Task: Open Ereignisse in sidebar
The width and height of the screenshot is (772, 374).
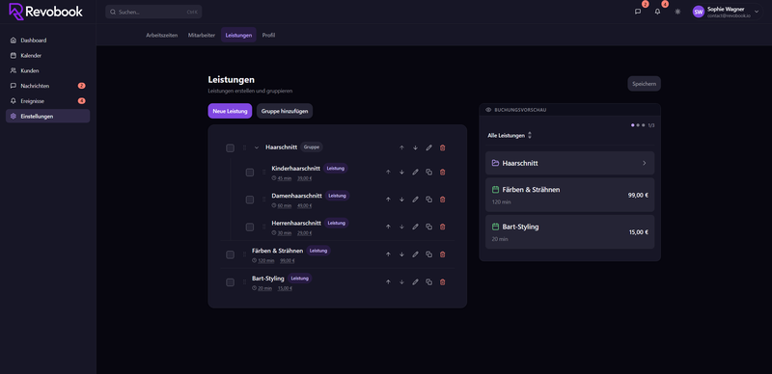Action: click(x=47, y=101)
